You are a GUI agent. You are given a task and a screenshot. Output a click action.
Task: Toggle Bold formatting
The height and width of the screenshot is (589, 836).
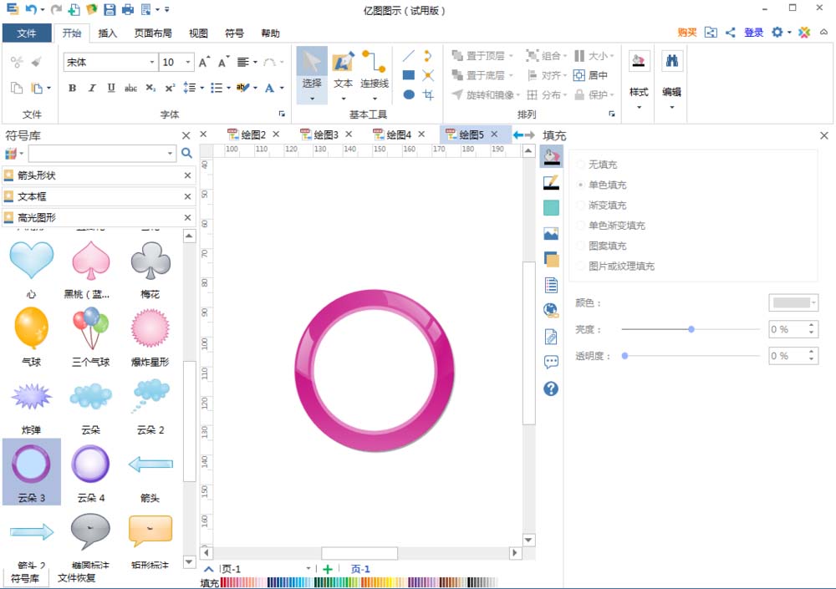pyautogui.click(x=72, y=88)
